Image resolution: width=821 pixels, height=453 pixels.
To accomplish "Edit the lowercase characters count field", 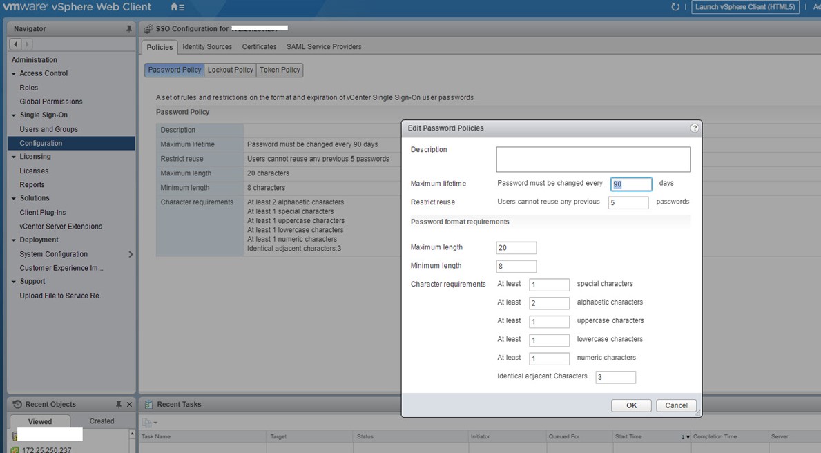I will 549,340.
